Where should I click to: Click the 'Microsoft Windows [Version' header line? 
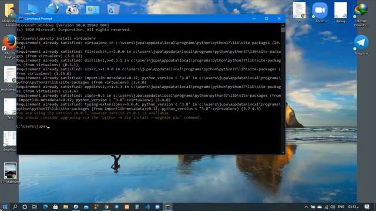coord(63,25)
